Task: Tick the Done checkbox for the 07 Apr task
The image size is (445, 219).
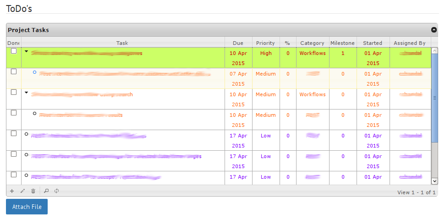Action: pyautogui.click(x=14, y=71)
